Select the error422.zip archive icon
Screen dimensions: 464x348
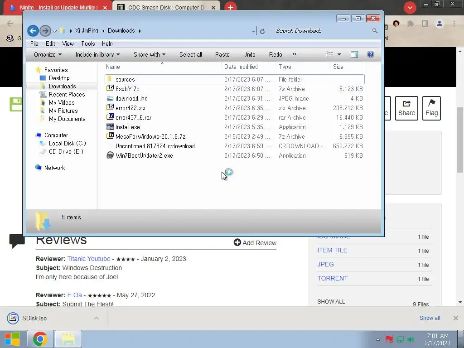click(x=110, y=107)
